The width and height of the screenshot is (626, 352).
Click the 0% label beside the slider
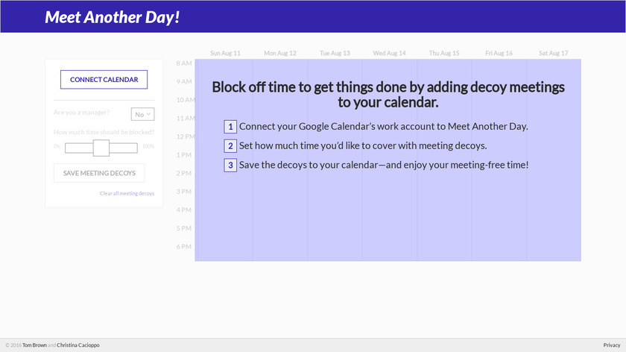[x=57, y=146]
